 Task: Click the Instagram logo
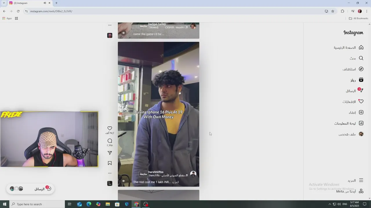coord(353,33)
